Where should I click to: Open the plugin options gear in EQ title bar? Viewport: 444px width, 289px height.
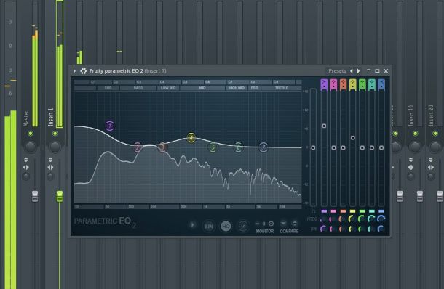tap(83, 71)
